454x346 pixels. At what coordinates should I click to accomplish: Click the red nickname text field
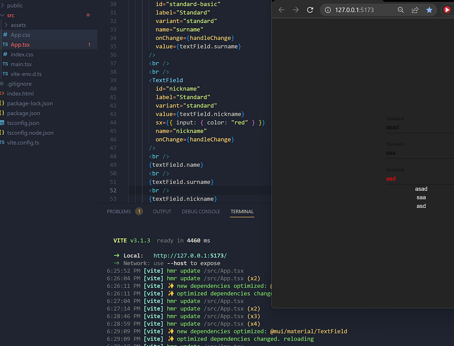(418, 178)
